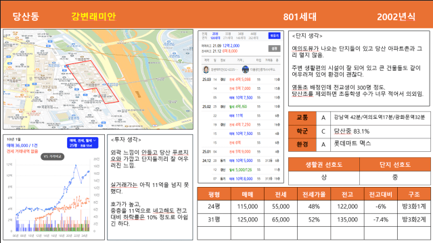Click the 매매 11억 transaction row

241,115
